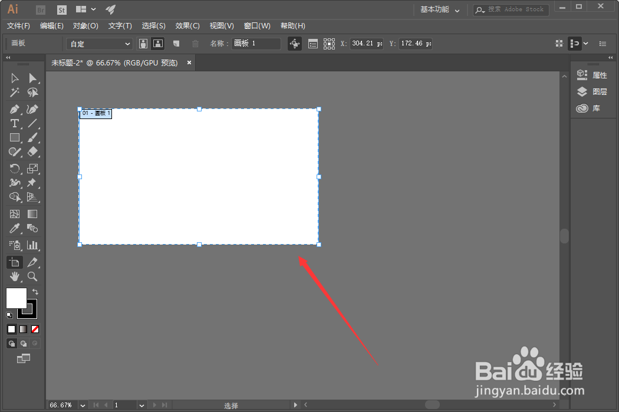Select the Puppet Warp pin tool
Image resolution: width=619 pixels, height=412 pixels.
(32, 183)
